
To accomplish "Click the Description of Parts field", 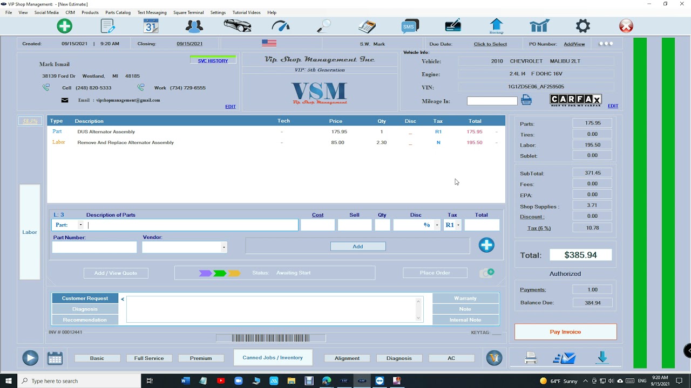I will 193,225.
